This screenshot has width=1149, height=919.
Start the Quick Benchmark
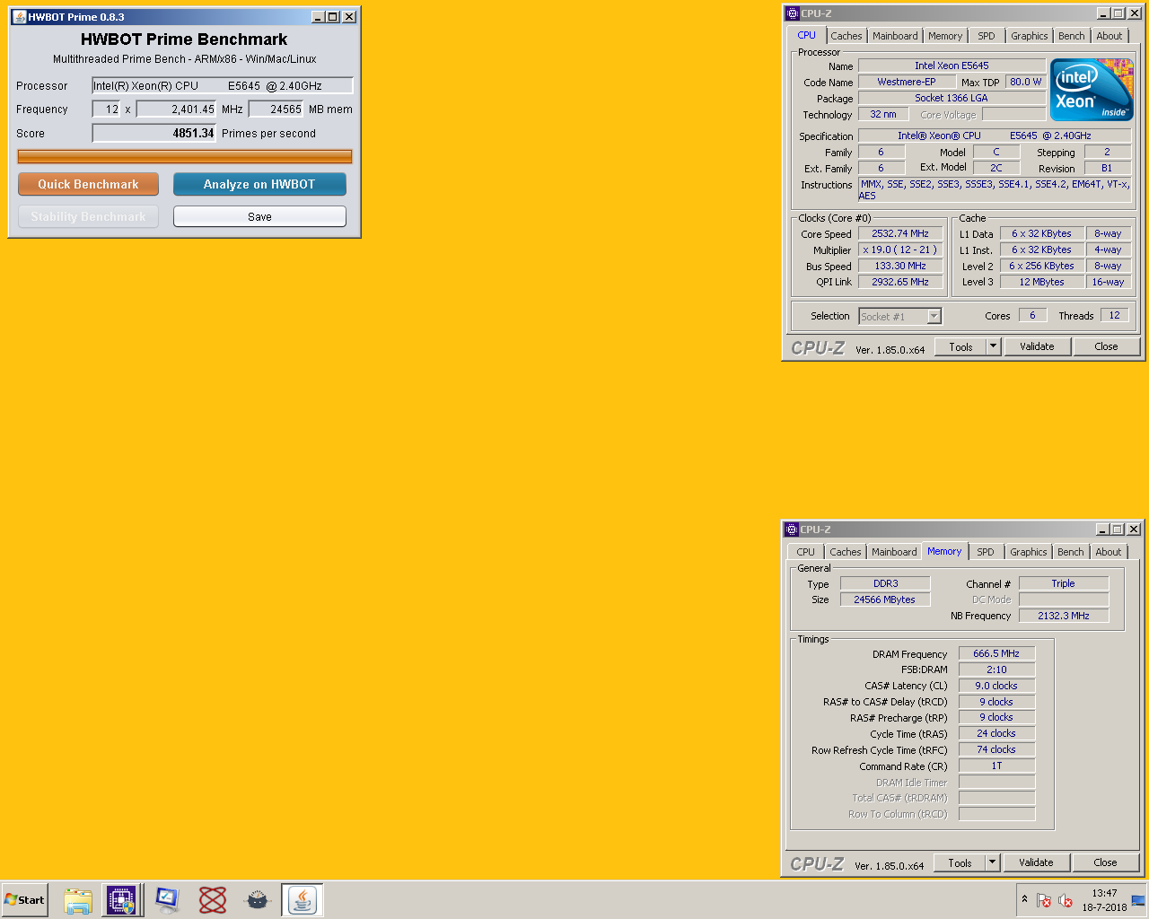(x=88, y=184)
